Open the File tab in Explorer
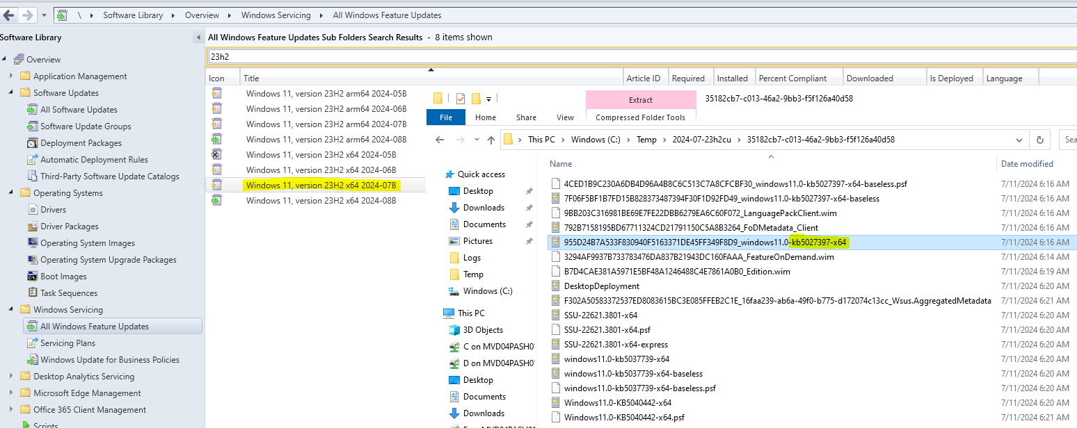Screen dimensions: 1077x428 click(446, 117)
